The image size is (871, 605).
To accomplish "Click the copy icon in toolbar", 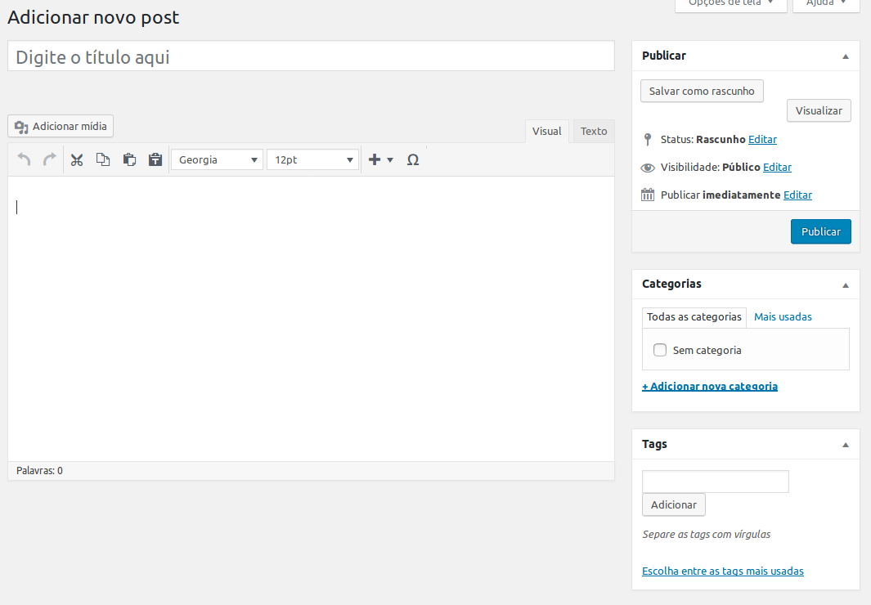I will tap(103, 160).
